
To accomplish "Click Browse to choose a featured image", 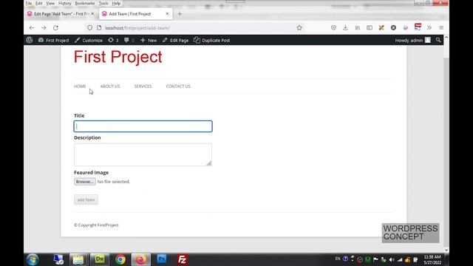I will [85, 182].
